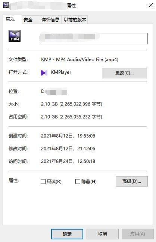This screenshot has height=242, width=156.
Task: Click the large MP4 file type icon
Action: pyautogui.click(x=15, y=36)
